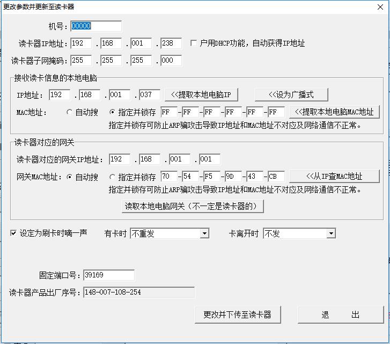Select 自动搜 radio for gateway MAC address

(x=69, y=177)
